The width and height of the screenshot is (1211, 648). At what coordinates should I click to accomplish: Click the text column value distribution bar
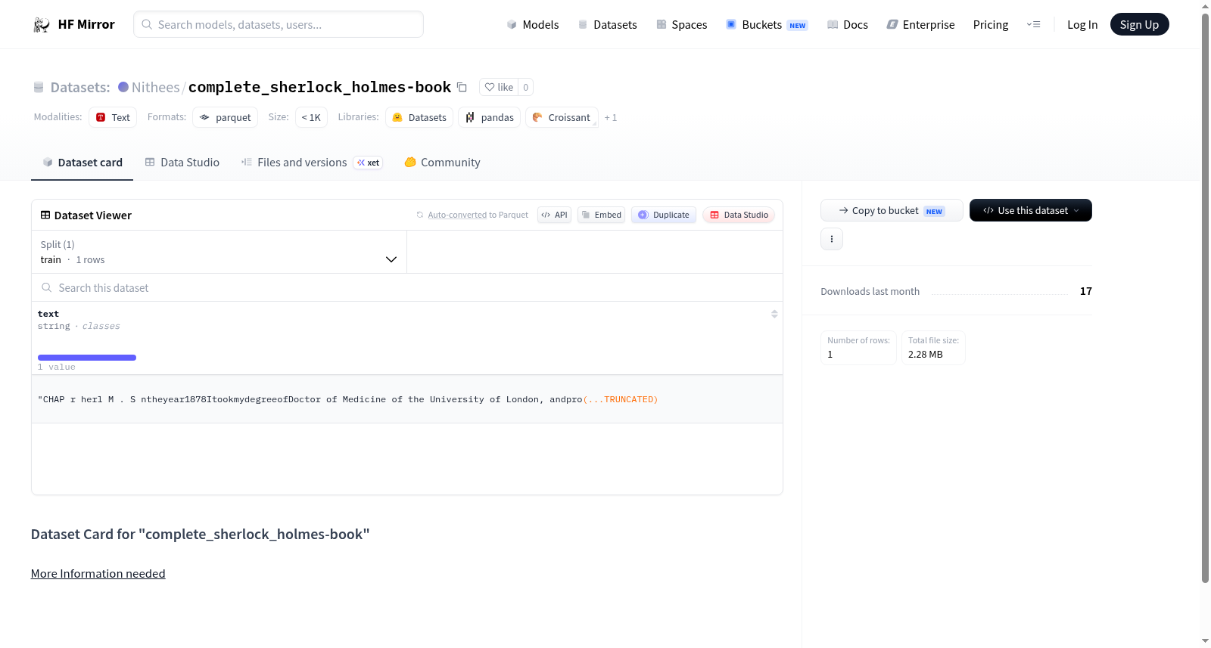(87, 358)
